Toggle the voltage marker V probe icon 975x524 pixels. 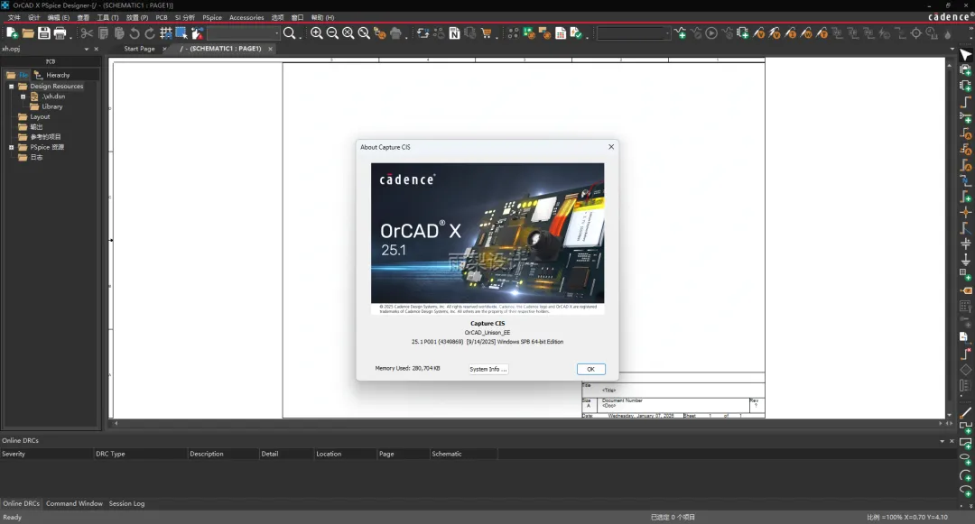758,33
